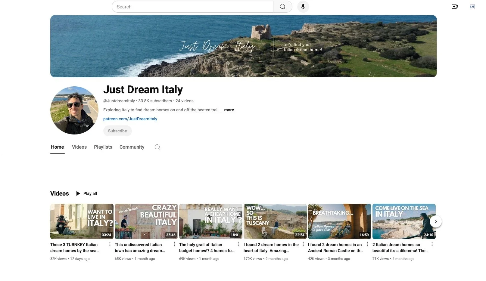
Task: Open the account avatar menu
Action: pos(472,7)
